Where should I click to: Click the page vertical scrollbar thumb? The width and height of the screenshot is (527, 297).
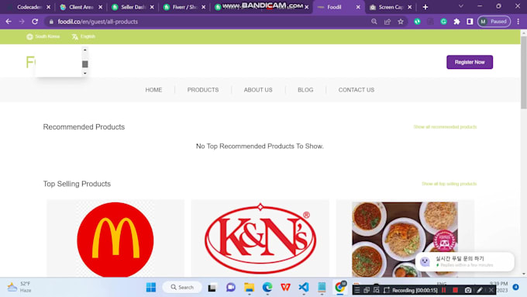[x=524, y=72]
